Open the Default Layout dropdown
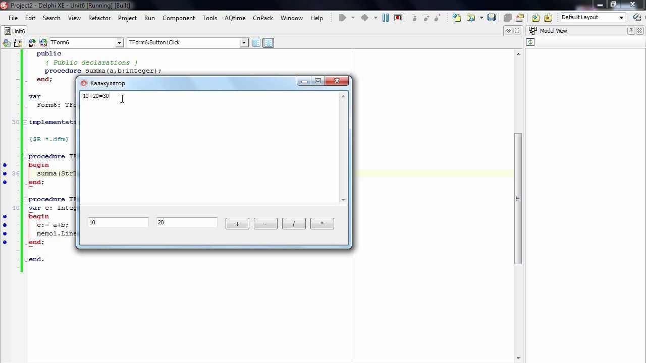The height and width of the screenshot is (363, 646). [x=621, y=18]
